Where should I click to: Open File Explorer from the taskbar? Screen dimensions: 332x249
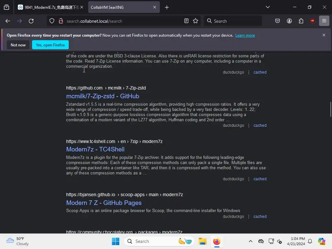pos(202,241)
